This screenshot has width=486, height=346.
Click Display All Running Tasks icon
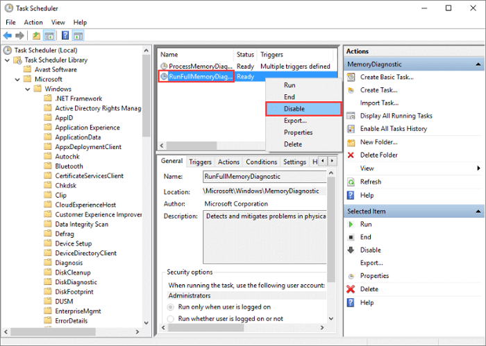click(x=351, y=116)
